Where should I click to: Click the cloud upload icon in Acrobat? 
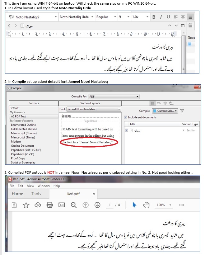(x=38, y=205)
